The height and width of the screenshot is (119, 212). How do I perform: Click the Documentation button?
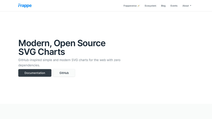(35, 73)
